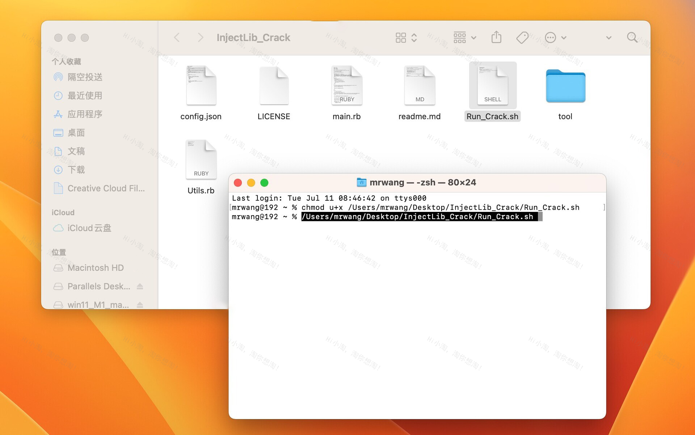Open the Finder action ellipsis menu

click(556, 38)
